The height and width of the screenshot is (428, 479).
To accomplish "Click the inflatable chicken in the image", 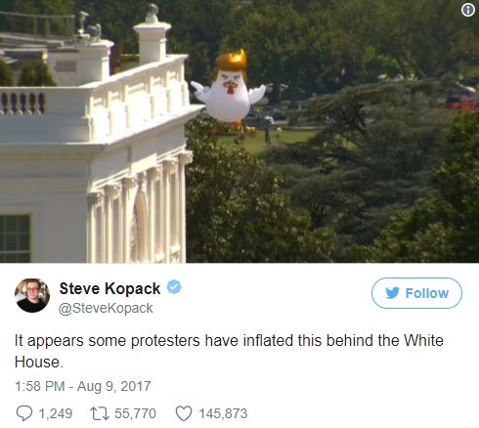I will pos(228,90).
